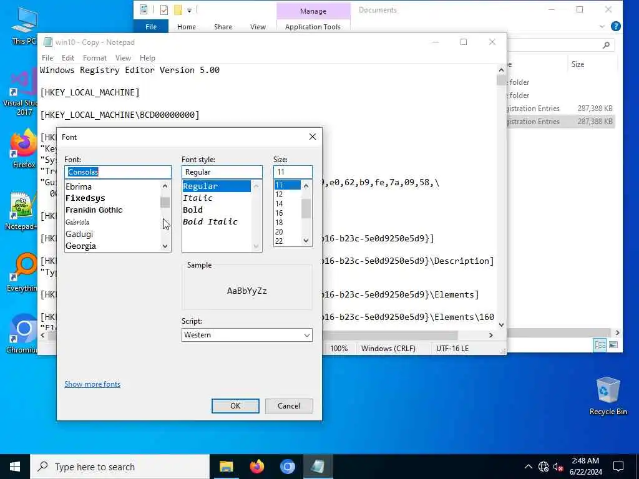
Task: Open Notepad++ desktop shortcut
Action: tap(21, 211)
